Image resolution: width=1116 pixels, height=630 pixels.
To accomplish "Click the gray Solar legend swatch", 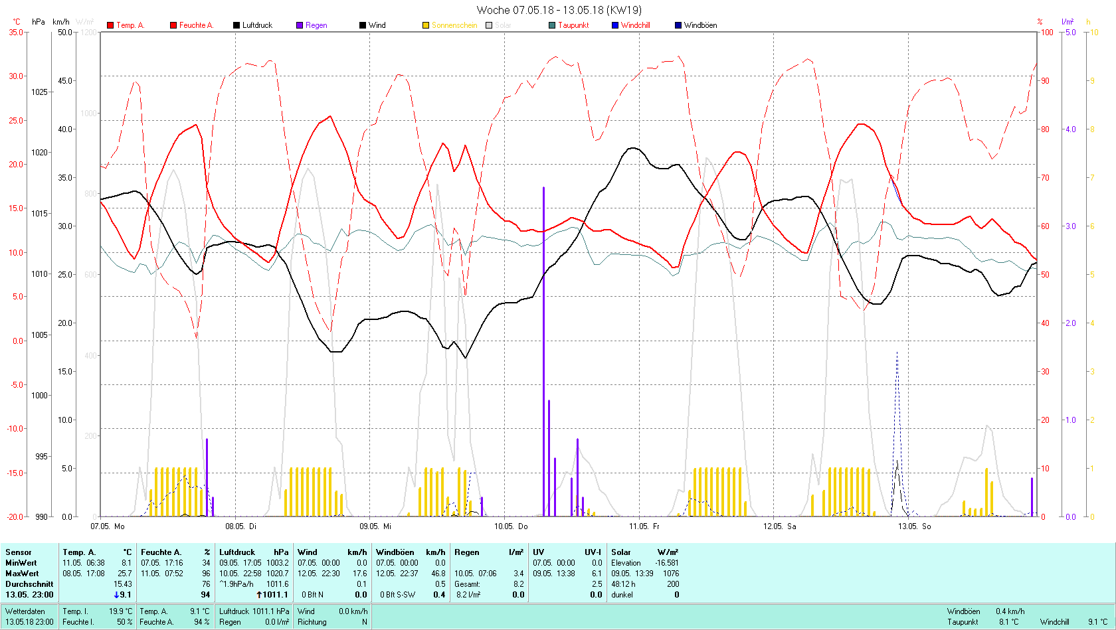I will point(489,25).
